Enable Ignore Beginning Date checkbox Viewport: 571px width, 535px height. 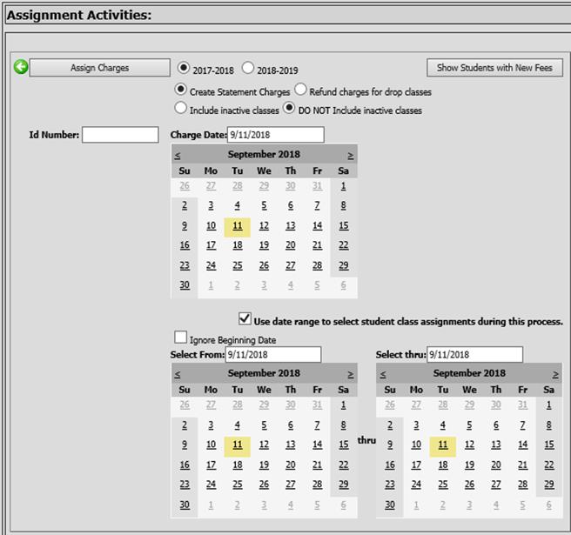180,338
